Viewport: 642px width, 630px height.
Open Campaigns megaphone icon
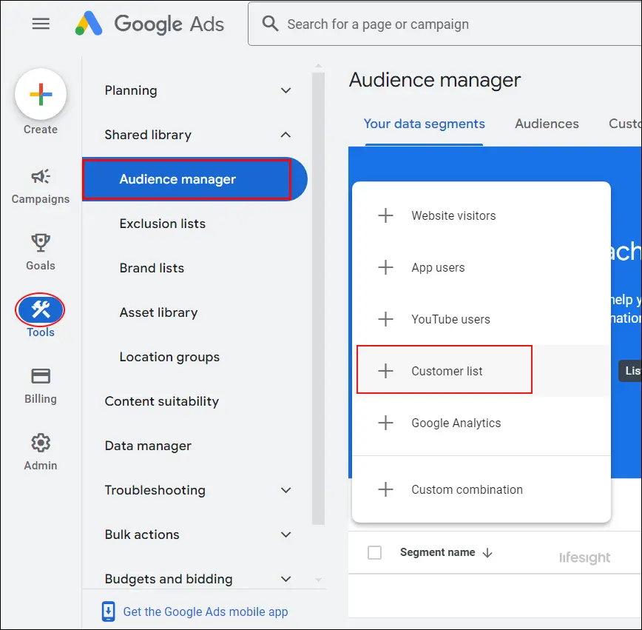coord(41,177)
